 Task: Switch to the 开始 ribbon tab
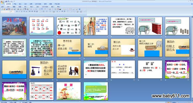pyautogui.click(x=15, y=4)
